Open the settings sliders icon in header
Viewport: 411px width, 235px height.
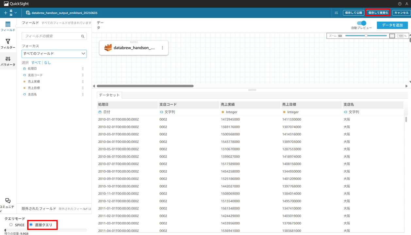336,13
